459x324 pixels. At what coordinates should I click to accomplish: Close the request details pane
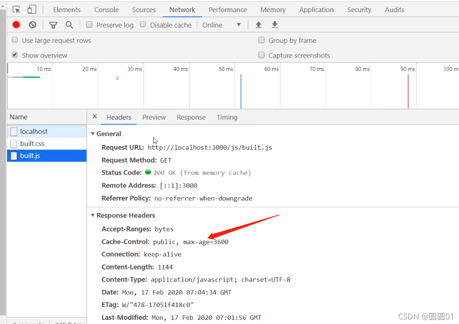95,116
